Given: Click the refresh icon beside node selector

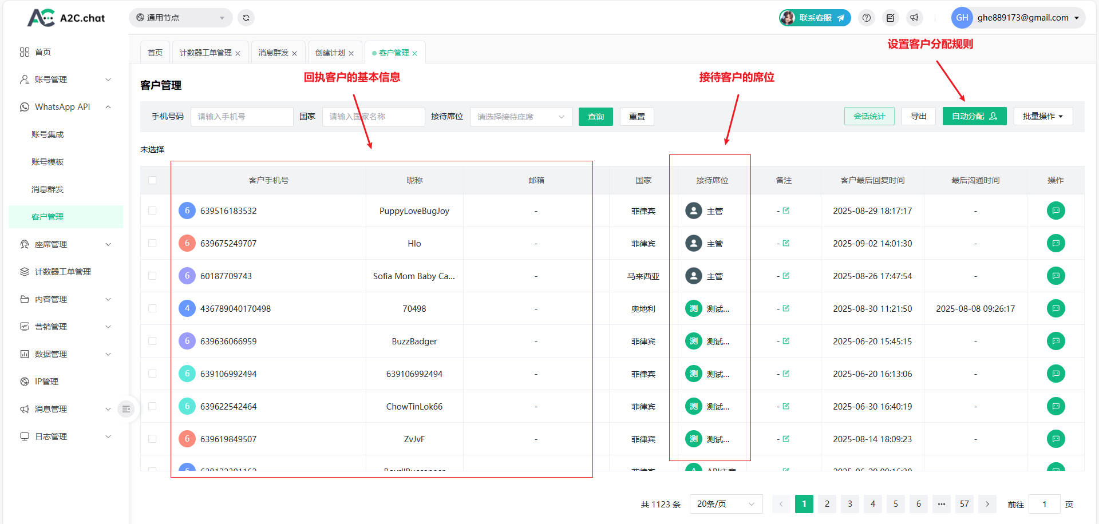Looking at the screenshot, I should click(x=246, y=18).
